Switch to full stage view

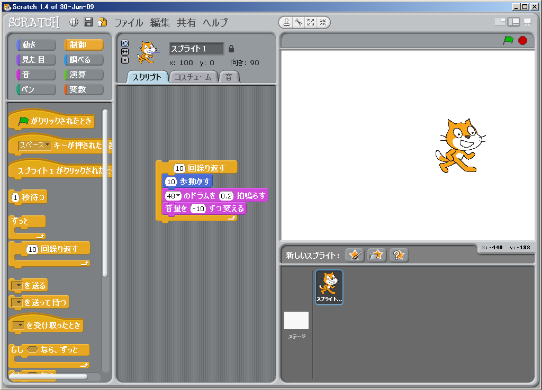click(x=513, y=22)
